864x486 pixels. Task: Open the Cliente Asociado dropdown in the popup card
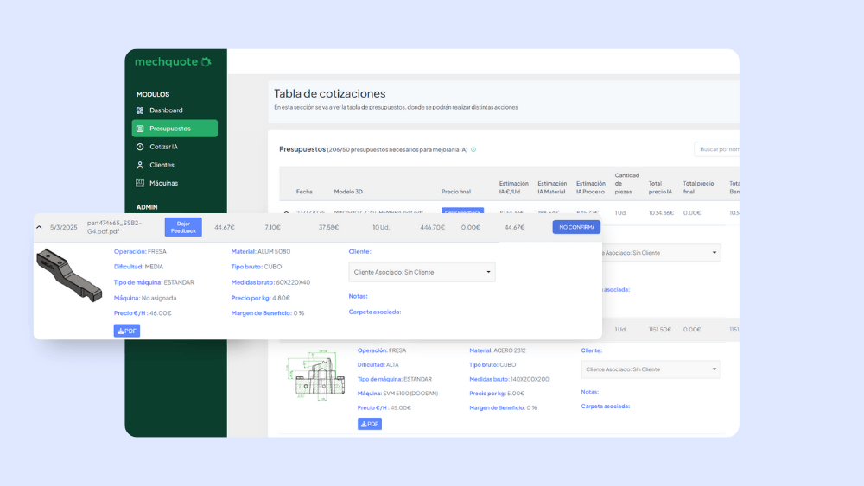[422, 272]
